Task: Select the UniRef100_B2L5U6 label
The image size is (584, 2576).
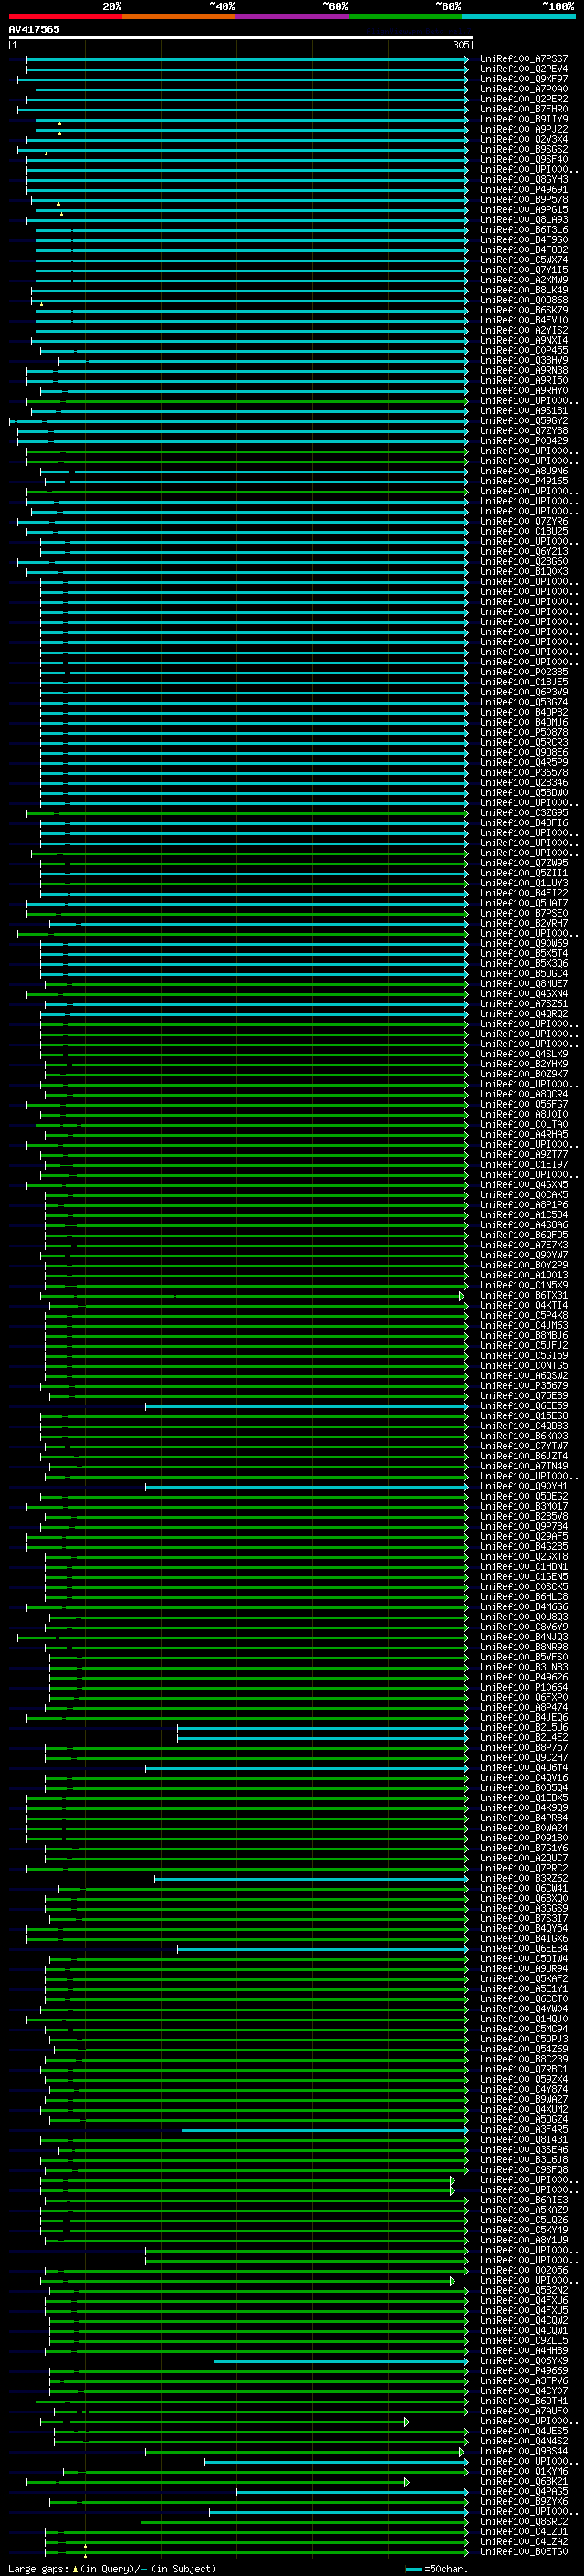Action: [523, 1727]
